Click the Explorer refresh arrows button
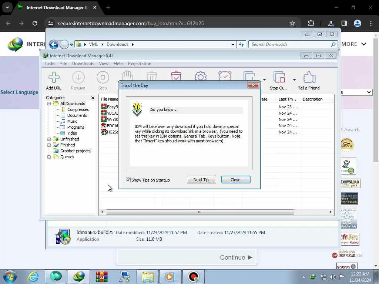Image resolution: width=379 pixels, height=284 pixels. tap(241, 44)
